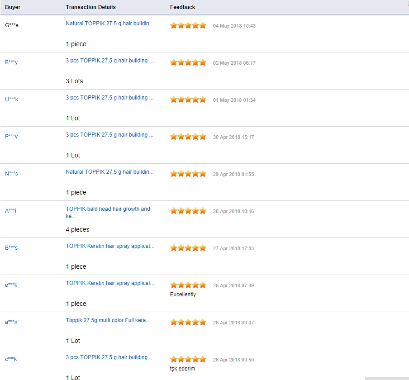Open buyer profile U***k
Viewport: 409px width, 380px height.
(x=11, y=100)
